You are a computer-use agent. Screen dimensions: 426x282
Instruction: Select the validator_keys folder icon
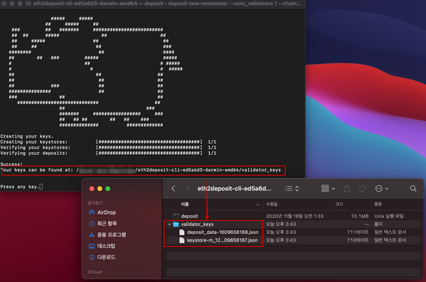click(x=176, y=224)
